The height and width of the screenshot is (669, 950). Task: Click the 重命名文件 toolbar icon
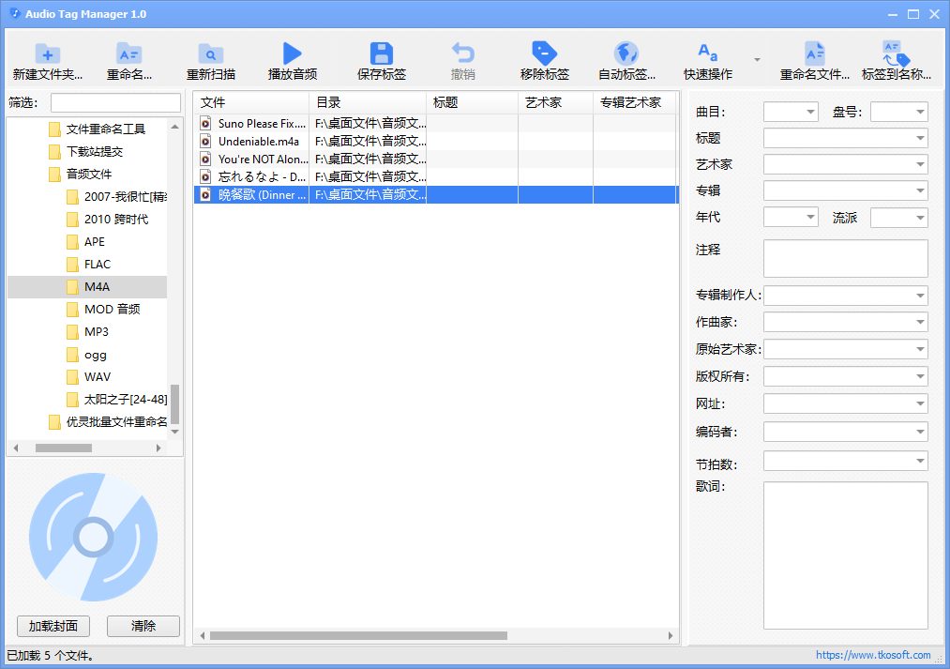point(814,53)
